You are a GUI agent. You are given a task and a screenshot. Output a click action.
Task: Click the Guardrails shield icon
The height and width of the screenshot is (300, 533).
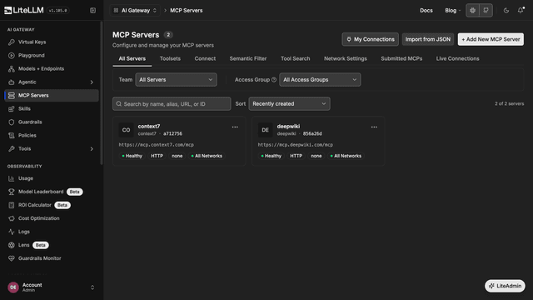point(11,122)
